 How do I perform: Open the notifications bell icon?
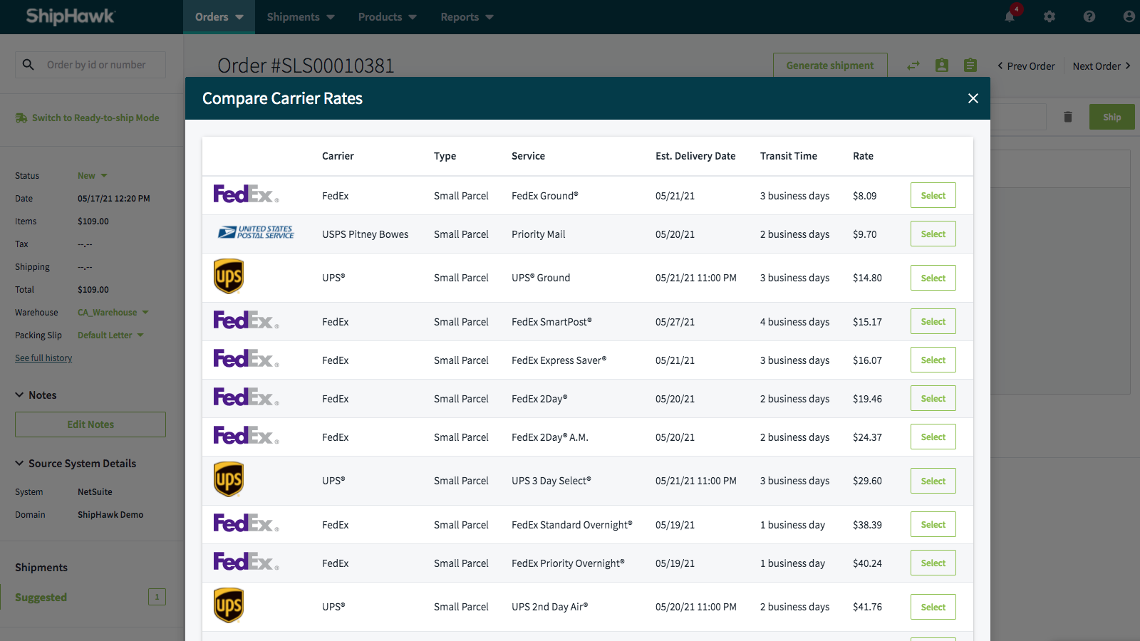coord(1010,16)
